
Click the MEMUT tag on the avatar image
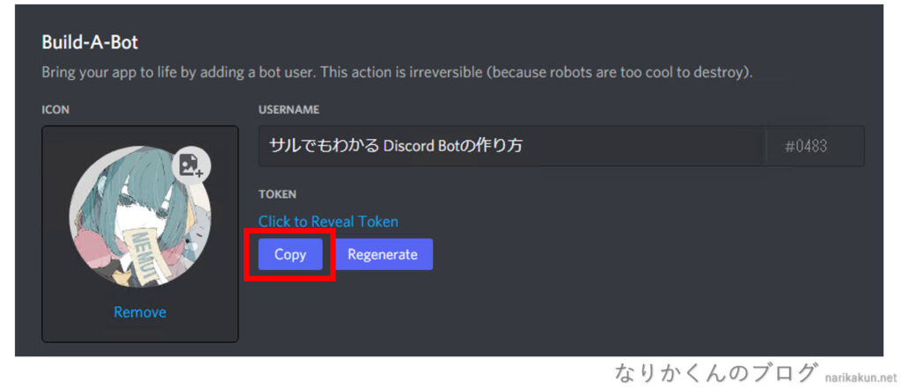pos(142,253)
